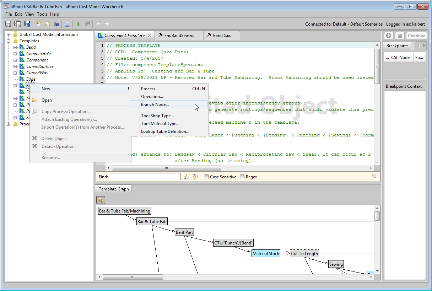Image resolution: width=432 pixels, height=291 pixels.
Task: Open the Save All toolbar icon
Action: tap(17, 24)
